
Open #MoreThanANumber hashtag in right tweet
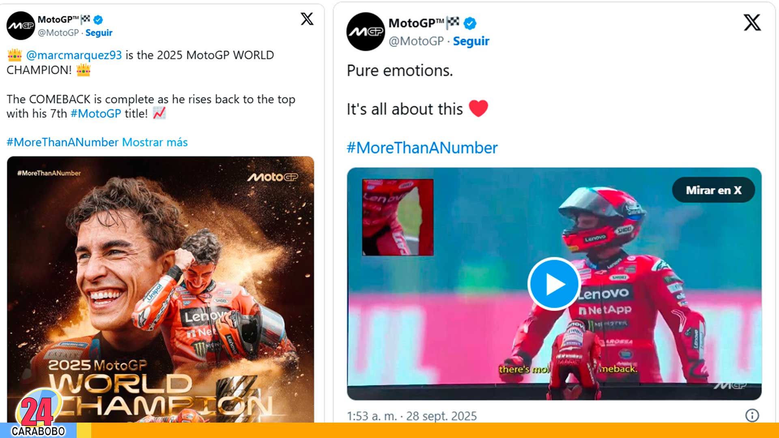[x=422, y=148]
